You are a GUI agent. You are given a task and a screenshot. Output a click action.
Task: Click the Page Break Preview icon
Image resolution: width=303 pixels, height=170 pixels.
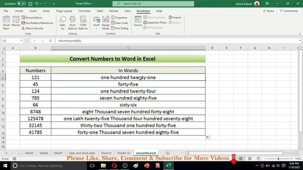click(x=258, y=159)
